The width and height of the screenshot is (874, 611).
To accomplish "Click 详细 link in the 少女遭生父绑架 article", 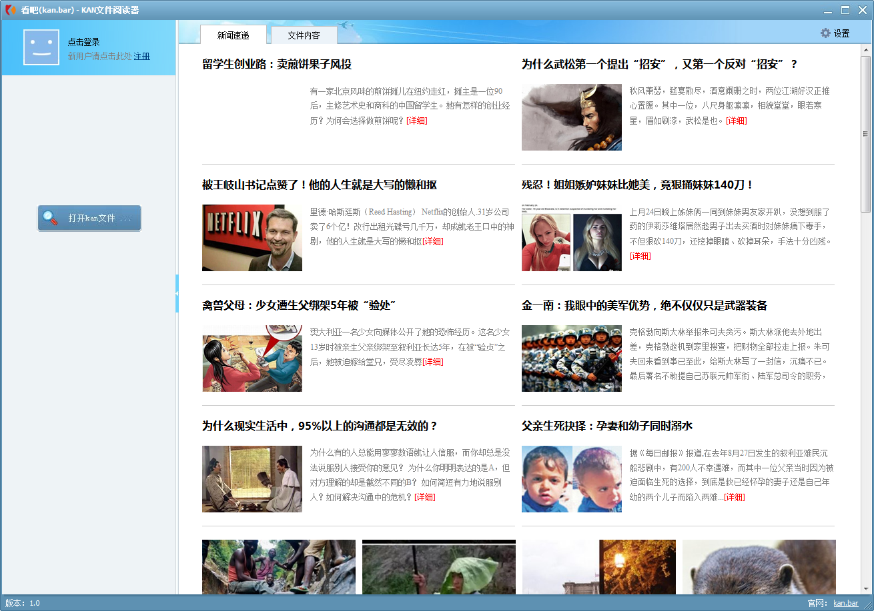I will tap(432, 362).
